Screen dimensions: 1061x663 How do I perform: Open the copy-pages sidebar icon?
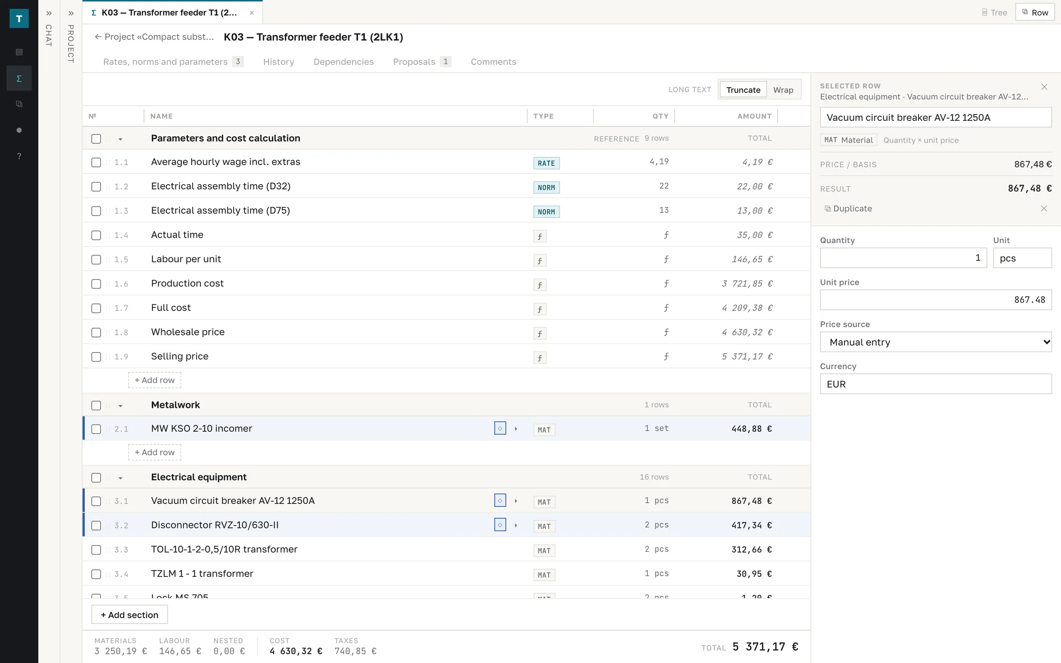[x=19, y=104]
